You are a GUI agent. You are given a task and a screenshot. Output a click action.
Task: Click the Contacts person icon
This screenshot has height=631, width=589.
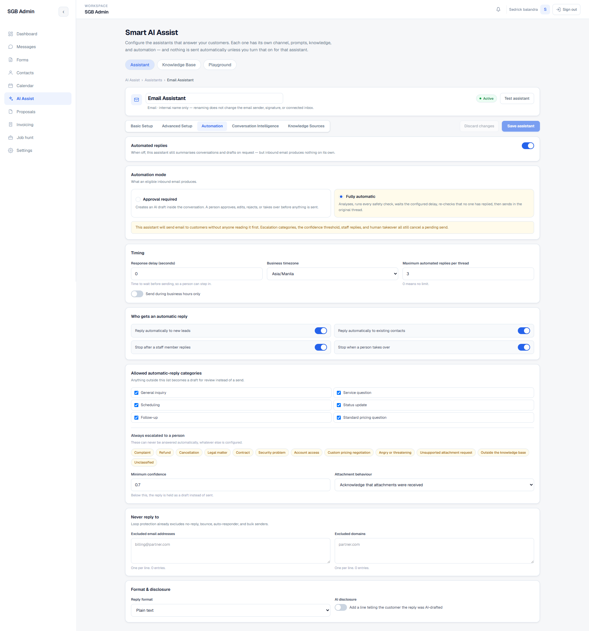pos(10,73)
